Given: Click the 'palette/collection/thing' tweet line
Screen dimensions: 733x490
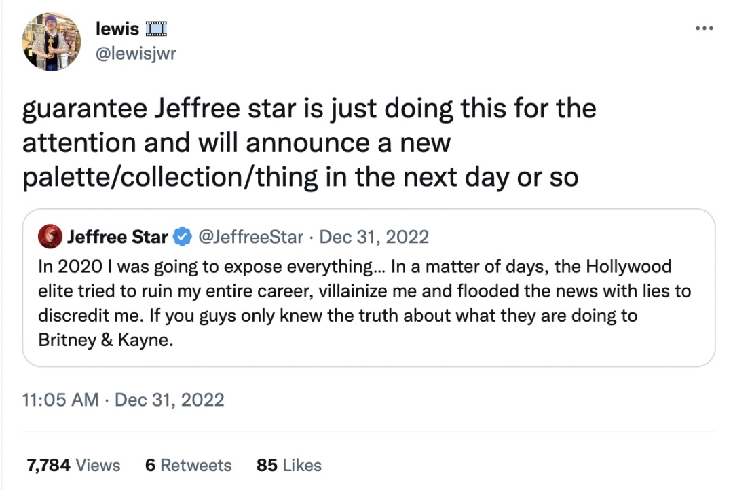Looking at the screenshot, I should (300, 176).
